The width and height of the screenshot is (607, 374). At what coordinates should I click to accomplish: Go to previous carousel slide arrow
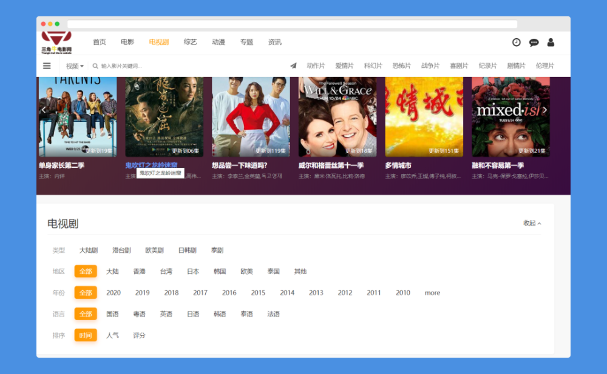point(43,110)
